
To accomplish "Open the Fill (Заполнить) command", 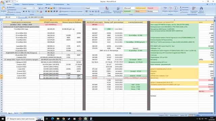I will [185, 10].
